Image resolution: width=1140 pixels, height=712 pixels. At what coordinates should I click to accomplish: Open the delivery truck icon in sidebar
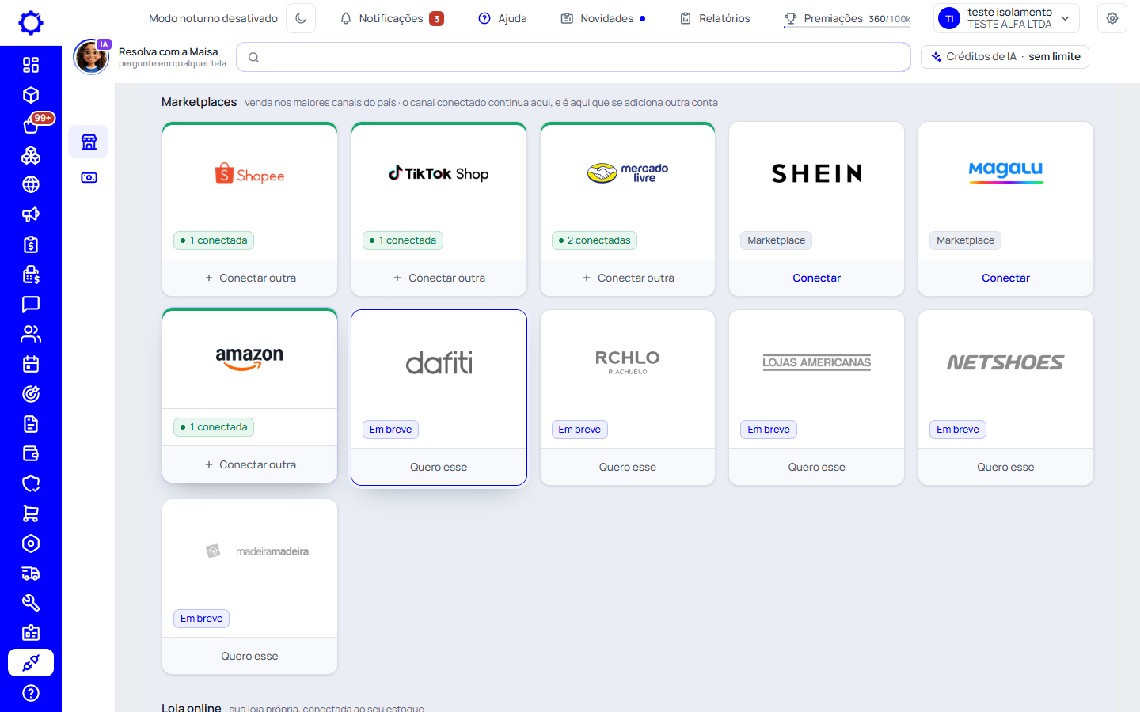point(31,574)
